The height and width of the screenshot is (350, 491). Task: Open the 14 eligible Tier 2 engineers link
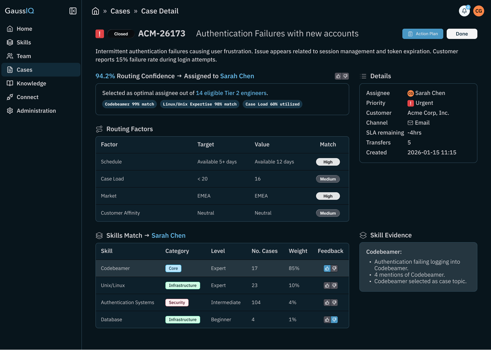click(231, 93)
